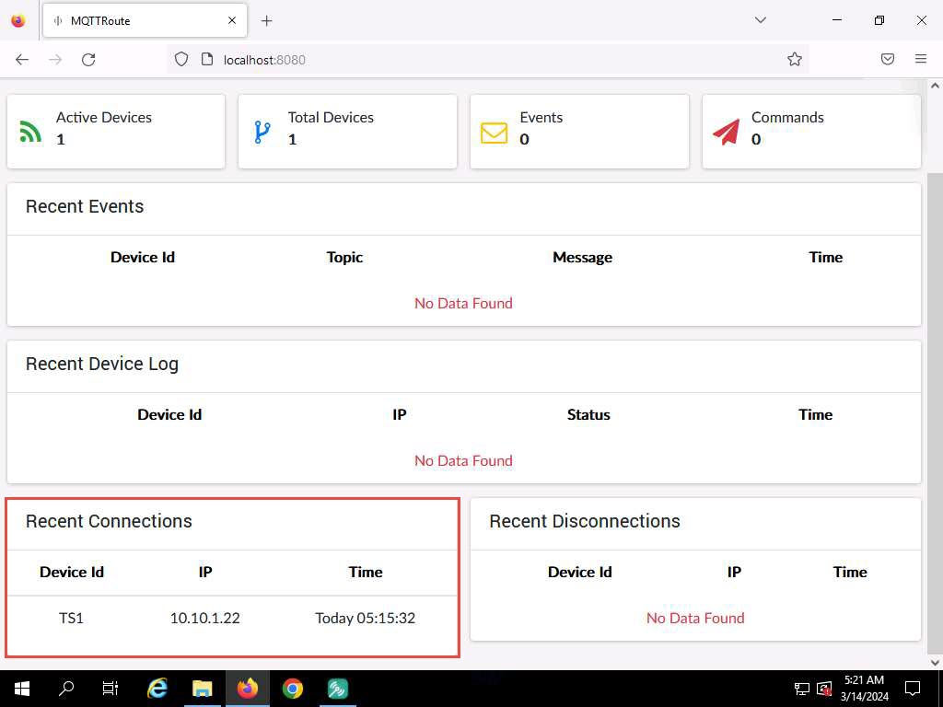Open Firefox application hamburger menu

(x=921, y=59)
